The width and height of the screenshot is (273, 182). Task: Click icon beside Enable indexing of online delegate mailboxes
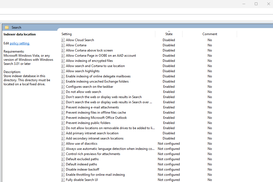[x=63, y=76]
